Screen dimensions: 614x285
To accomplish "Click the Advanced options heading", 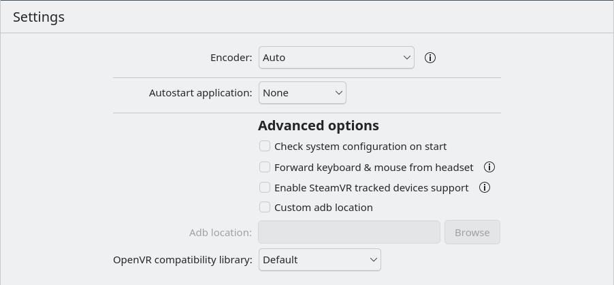I will tap(319, 126).
